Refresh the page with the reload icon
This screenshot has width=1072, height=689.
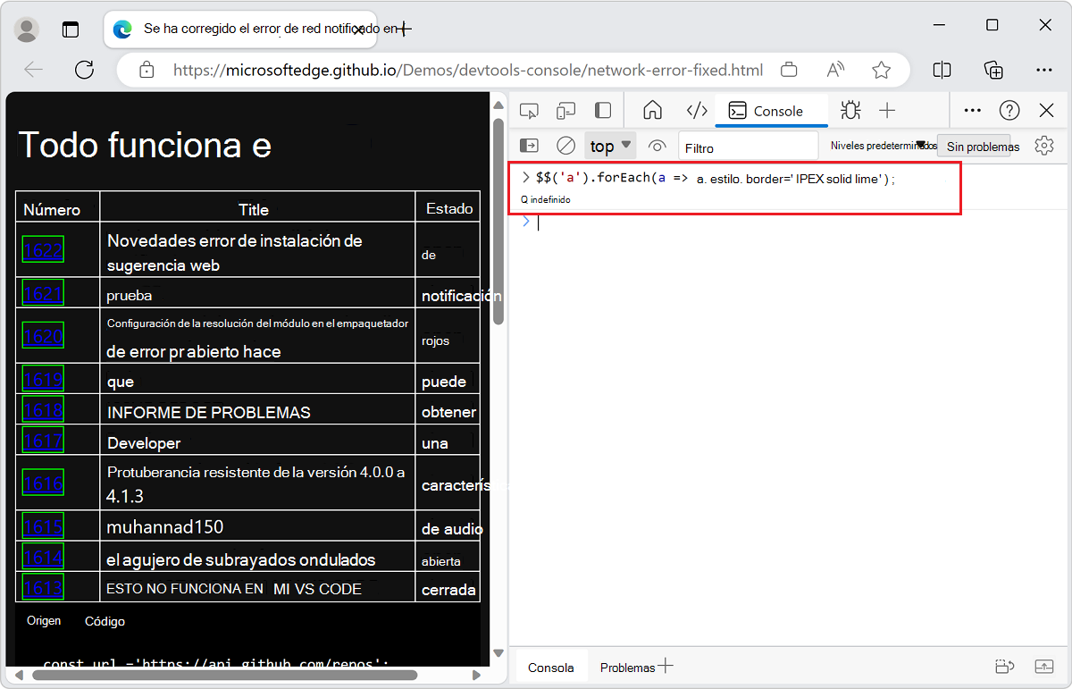point(85,70)
